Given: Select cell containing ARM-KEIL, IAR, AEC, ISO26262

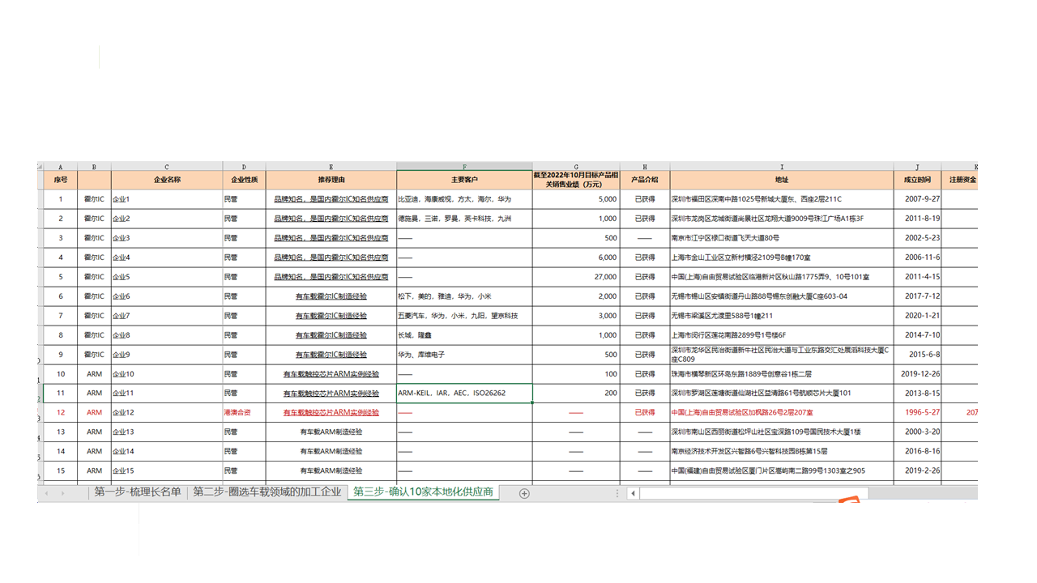Looking at the screenshot, I should (464, 394).
